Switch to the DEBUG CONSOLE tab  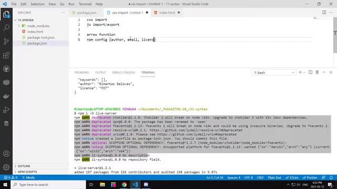123,72
